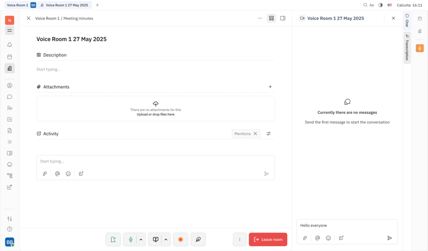Click the door icon left of the microphone
Screen dimensions: 428x251
[x=113, y=239]
